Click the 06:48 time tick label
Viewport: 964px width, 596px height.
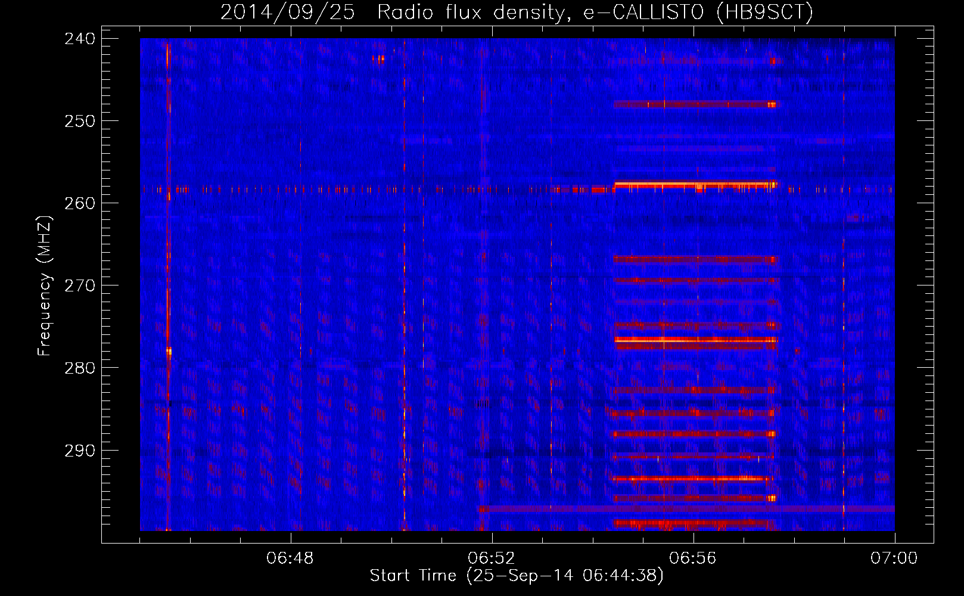tap(290, 558)
